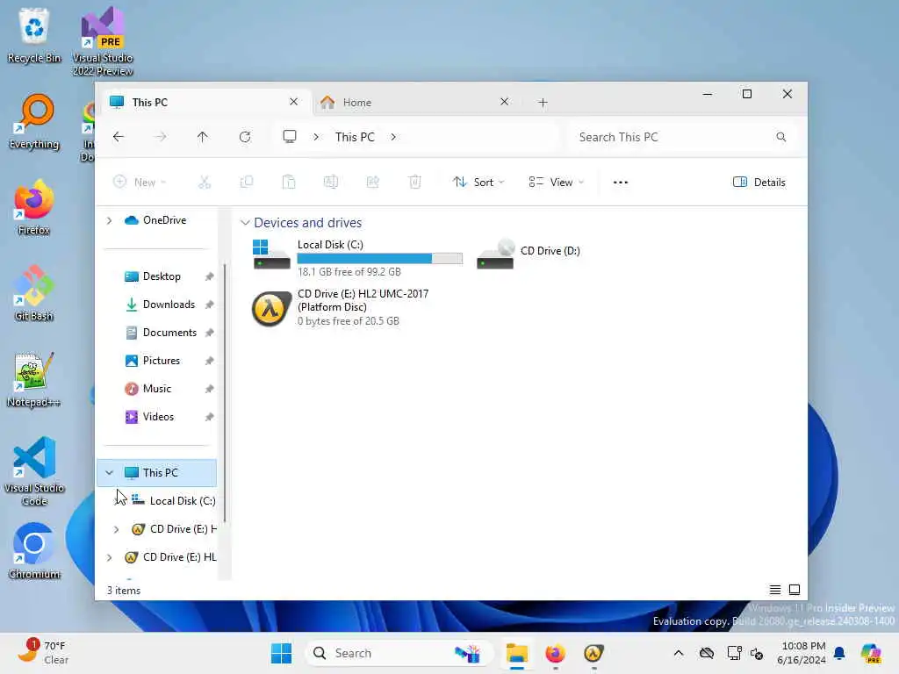Screen dimensions: 899x674
Task: Open the New dropdown menu
Action: [139, 183]
